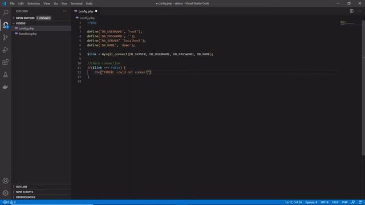Open notifications bell in status bar
The width and height of the screenshot is (365, 205).
click(x=360, y=202)
